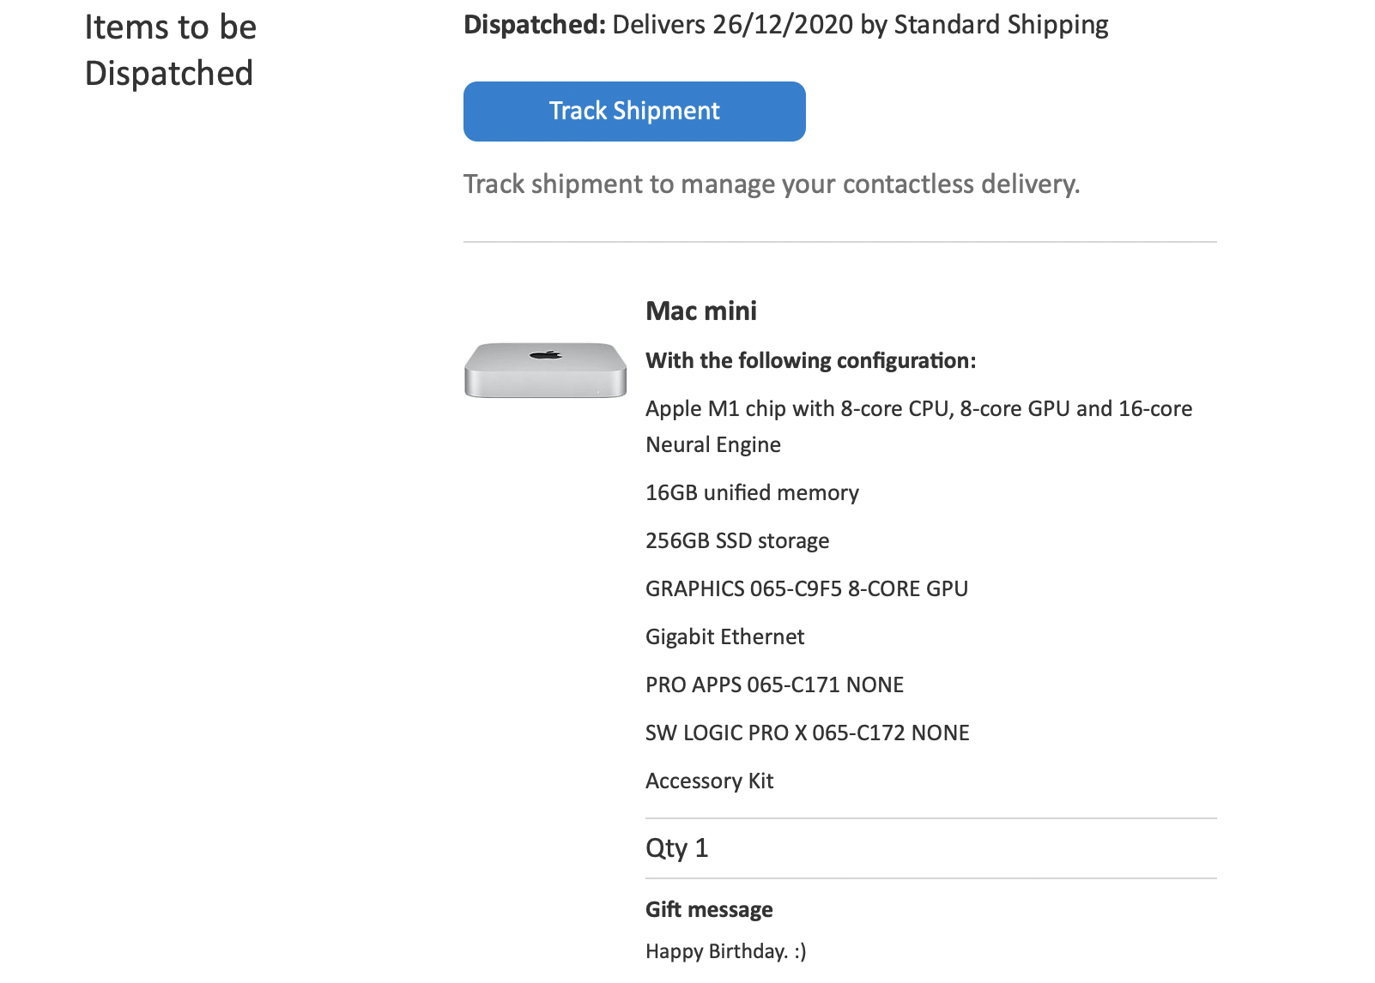Click the Mac mini product image
This screenshot has height=983, width=1375.
pos(545,370)
